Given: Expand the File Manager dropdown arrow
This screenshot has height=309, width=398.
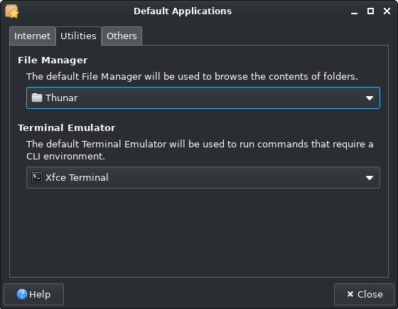Looking at the screenshot, I should click(370, 98).
